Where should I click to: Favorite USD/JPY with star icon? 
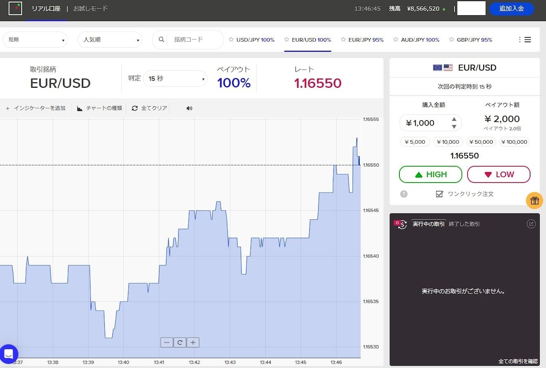click(x=231, y=39)
